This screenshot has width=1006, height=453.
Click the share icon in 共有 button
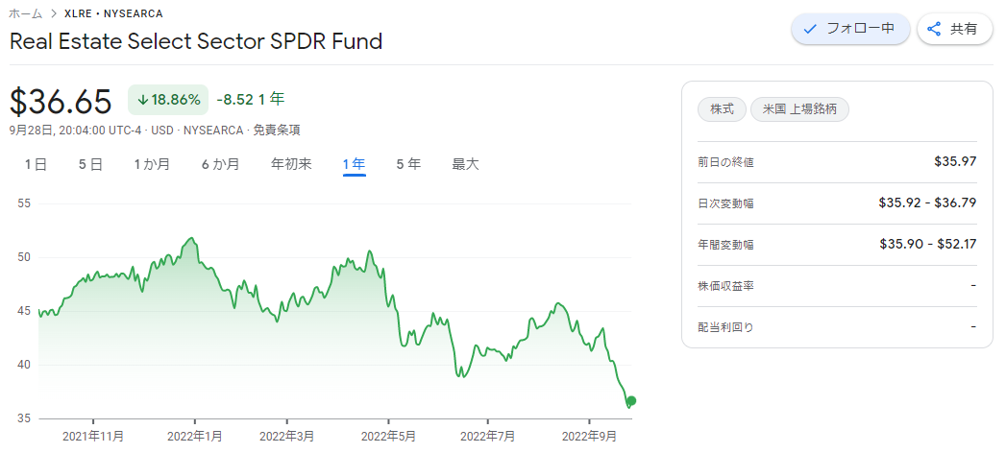pos(934,29)
